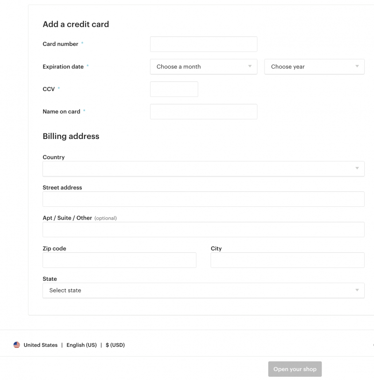Click the year dropdown arrow icon
374x380 pixels.
click(357, 66)
